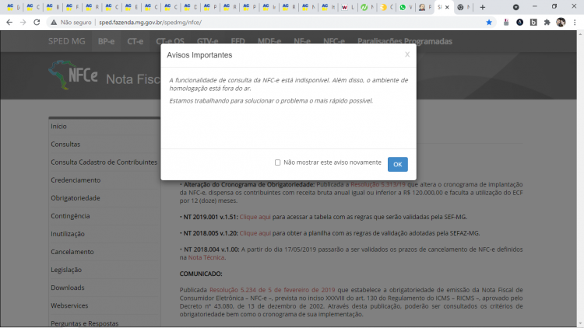Click 'Clique aqui' for NT 2019.001 v.1.51
This screenshot has width=584, height=328.
pyautogui.click(x=255, y=217)
